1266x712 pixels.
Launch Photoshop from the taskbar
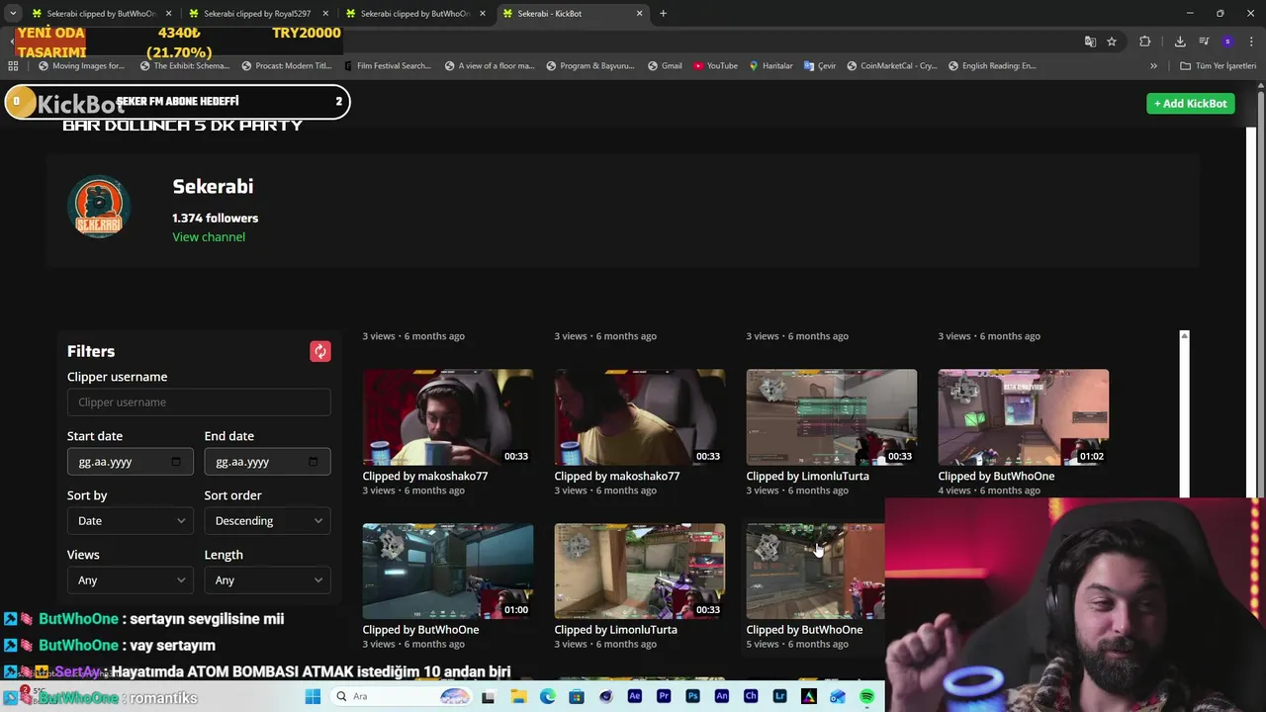pos(692,696)
